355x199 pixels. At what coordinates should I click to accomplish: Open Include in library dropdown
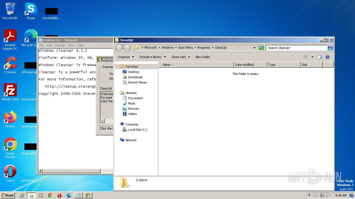pyautogui.click(x=153, y=57)
